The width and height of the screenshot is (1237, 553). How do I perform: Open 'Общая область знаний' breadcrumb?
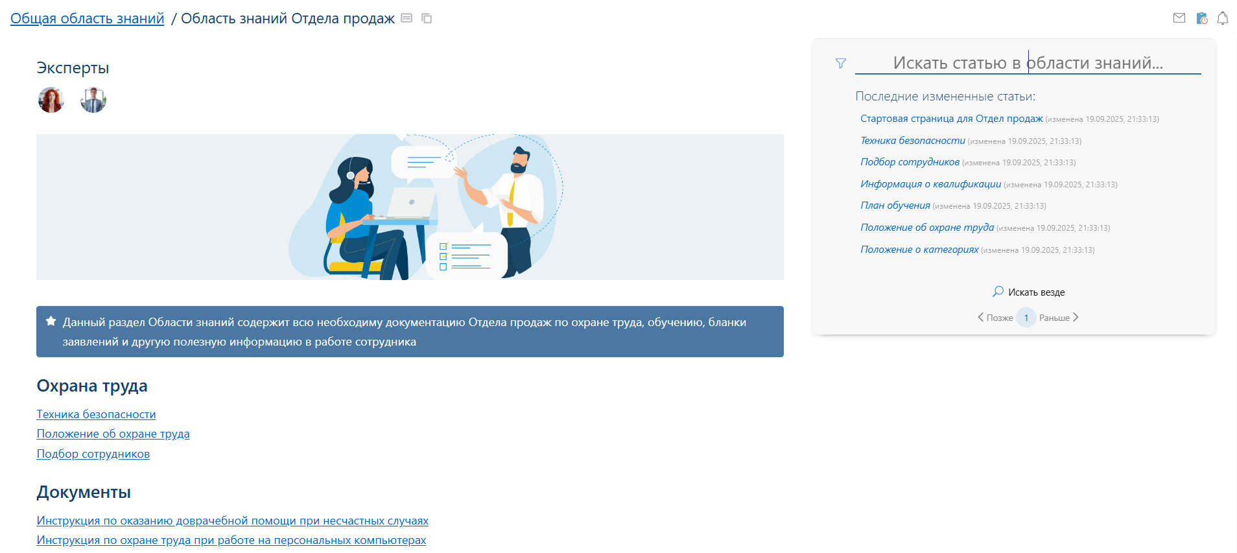coord(87,19)
